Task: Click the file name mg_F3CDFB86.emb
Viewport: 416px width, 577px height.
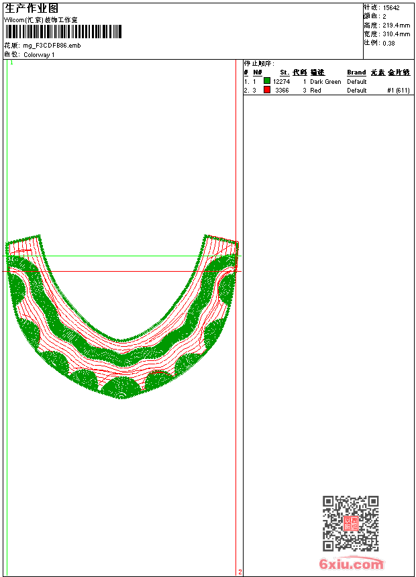Action: tap(52, 46)
